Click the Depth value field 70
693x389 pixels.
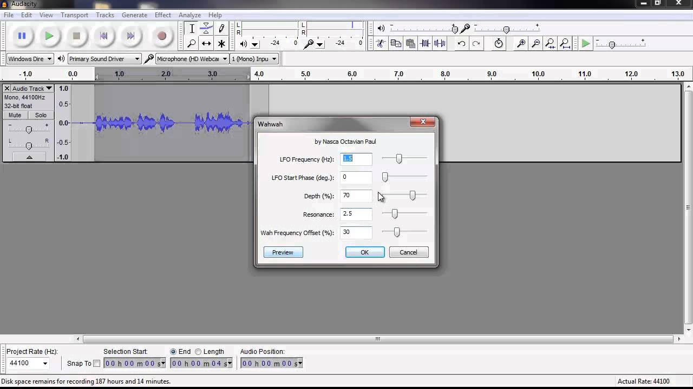[356, 196]
